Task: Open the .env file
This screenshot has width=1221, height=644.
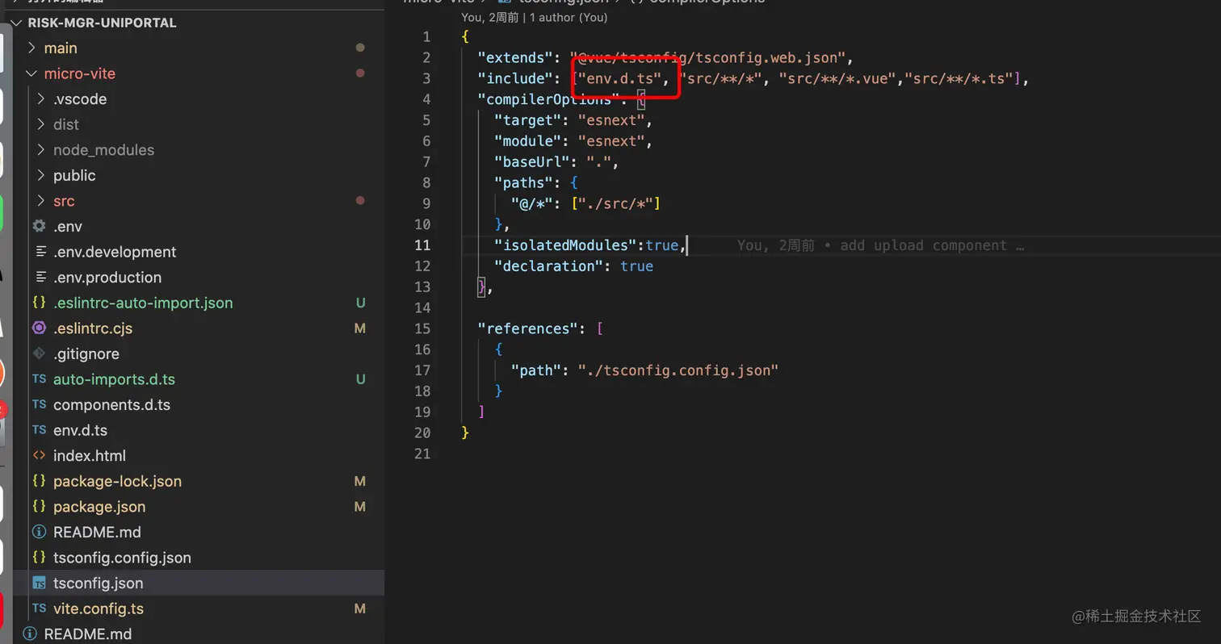Action: (x=68, y=227)
